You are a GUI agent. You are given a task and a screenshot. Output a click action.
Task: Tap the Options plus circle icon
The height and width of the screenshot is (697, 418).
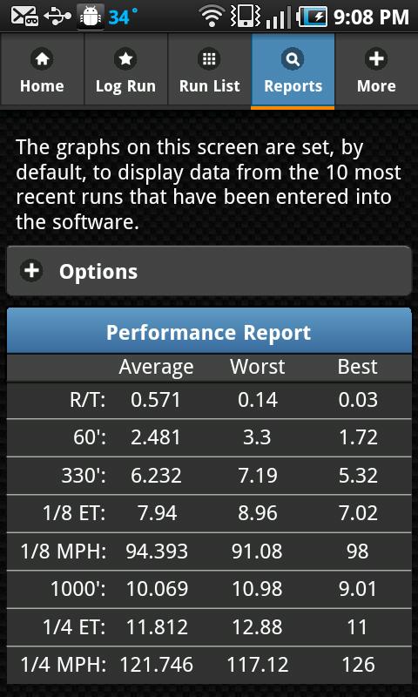31,271
